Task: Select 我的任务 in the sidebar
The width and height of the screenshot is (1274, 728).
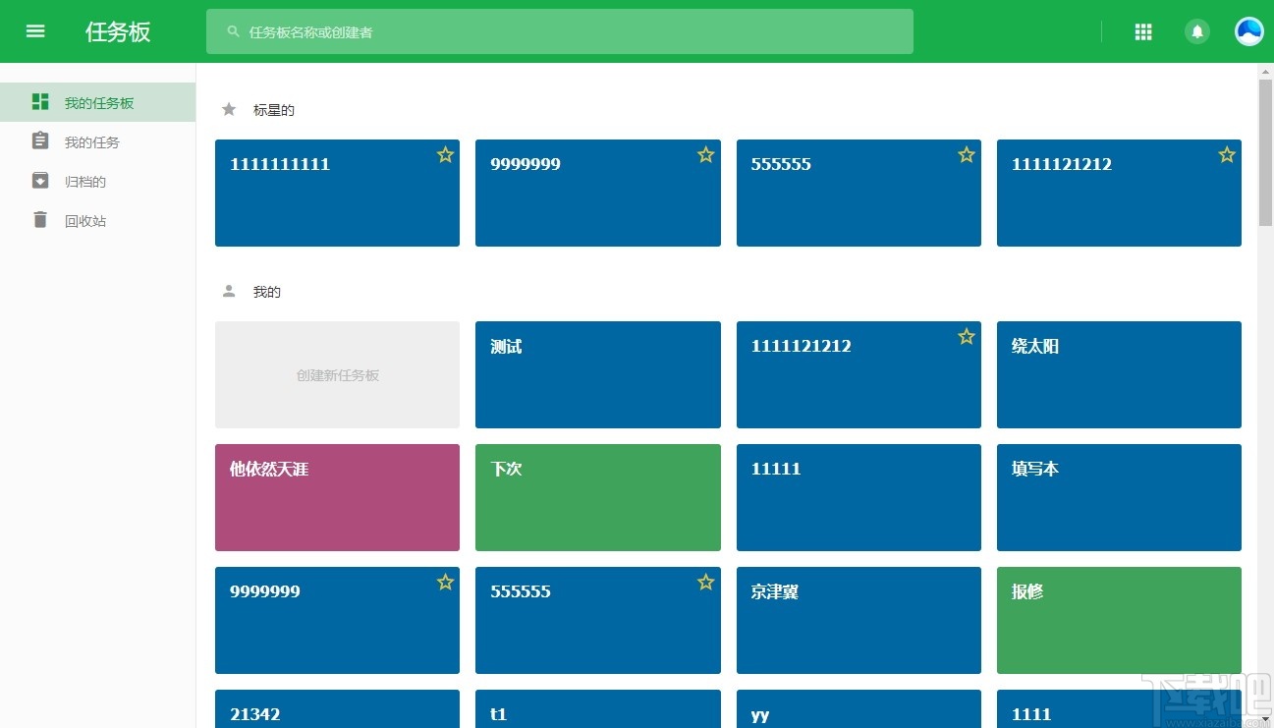Action: 98,141
